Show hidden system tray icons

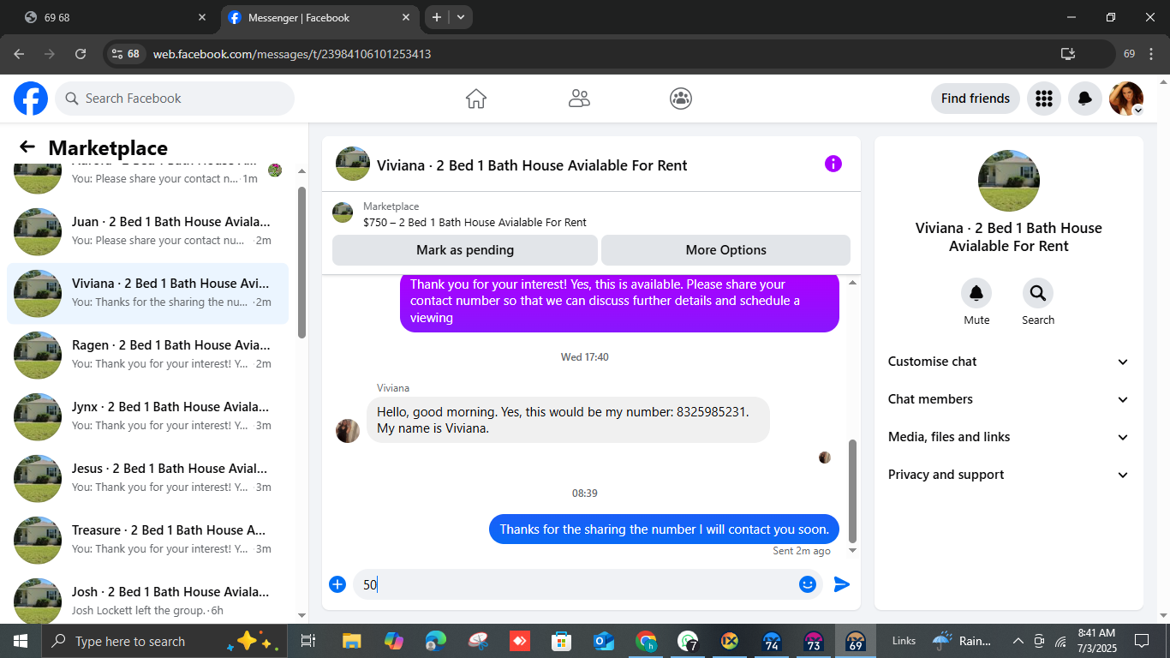1018,641
